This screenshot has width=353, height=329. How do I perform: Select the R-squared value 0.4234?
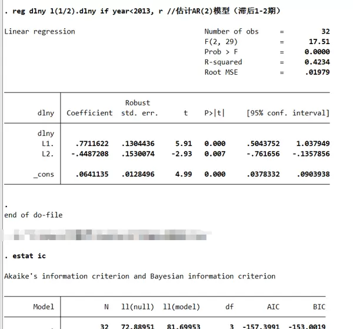(x=317, y=62)
